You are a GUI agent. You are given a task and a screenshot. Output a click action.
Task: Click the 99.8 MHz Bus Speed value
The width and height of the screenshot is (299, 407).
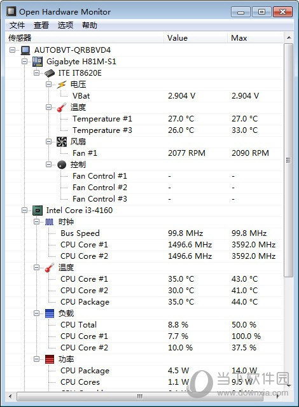(x=186, y=233)
